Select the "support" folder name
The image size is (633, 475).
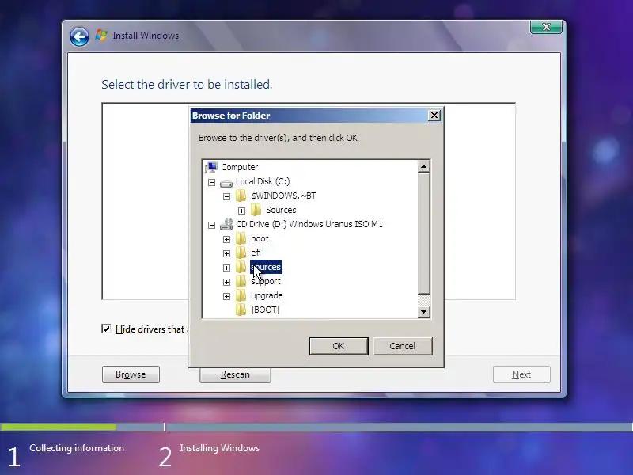pos(266,281)
